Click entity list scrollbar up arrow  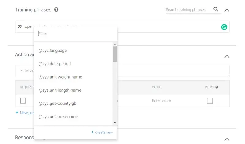[x=115, y=44]
